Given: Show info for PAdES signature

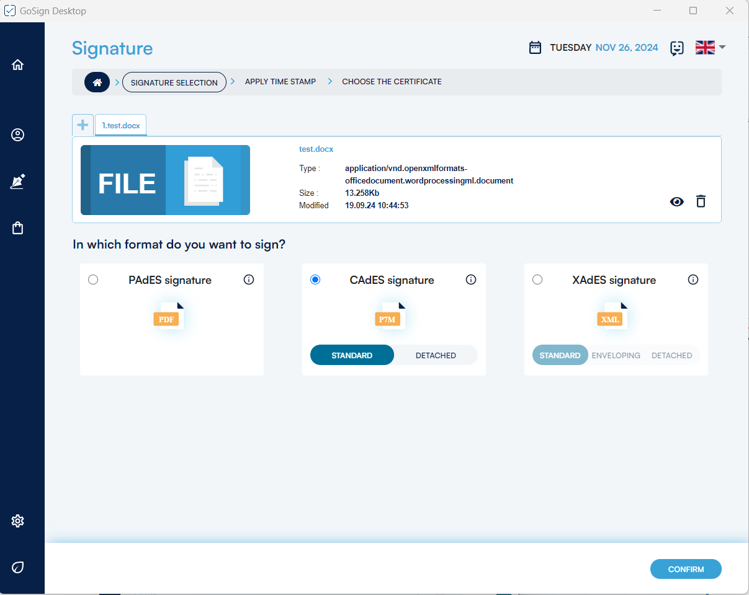Looking at the screenshot, I should click(249, 280).
